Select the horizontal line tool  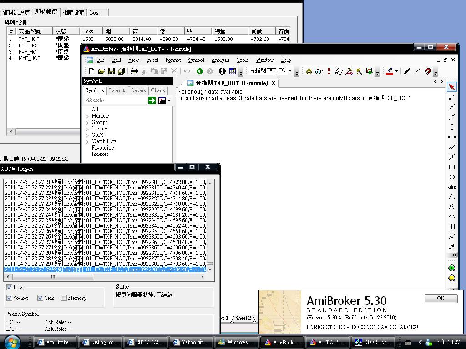(x=452, y=137)
